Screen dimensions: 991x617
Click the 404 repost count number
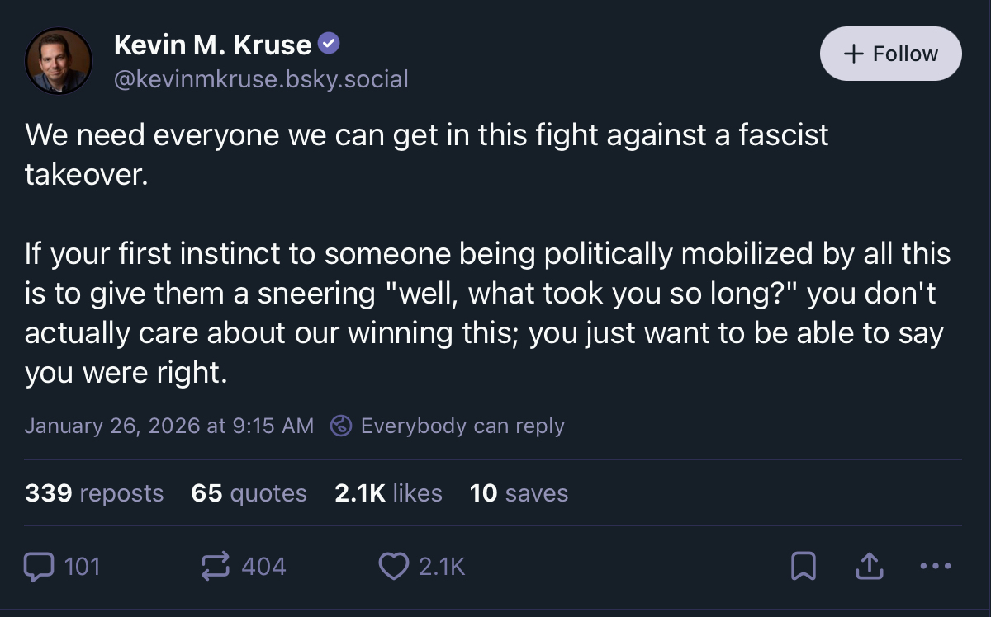tap(263, 567)
